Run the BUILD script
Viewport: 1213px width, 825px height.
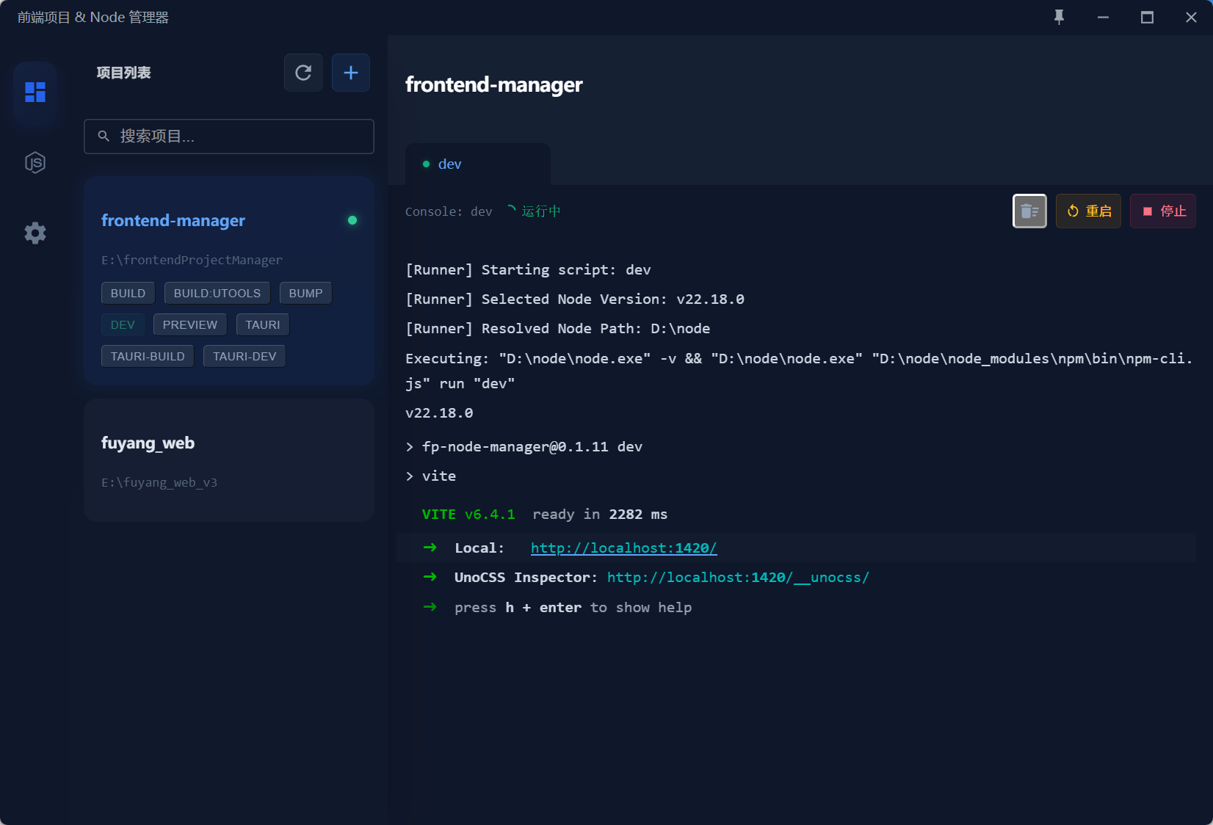click(128, 293)
